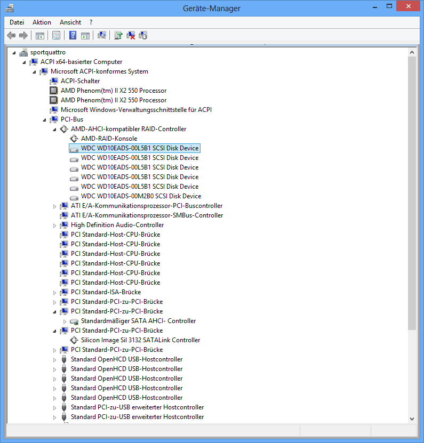Image resolution: width=424 pixels, height=443 pixels.
Task: Click the Standardmäßiger SATA AHCI controller icon
Action: [x=74, y=321]
